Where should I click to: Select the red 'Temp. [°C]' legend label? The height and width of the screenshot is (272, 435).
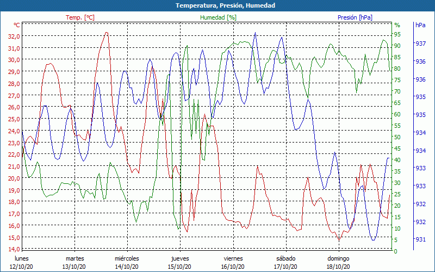coord(80,17)
